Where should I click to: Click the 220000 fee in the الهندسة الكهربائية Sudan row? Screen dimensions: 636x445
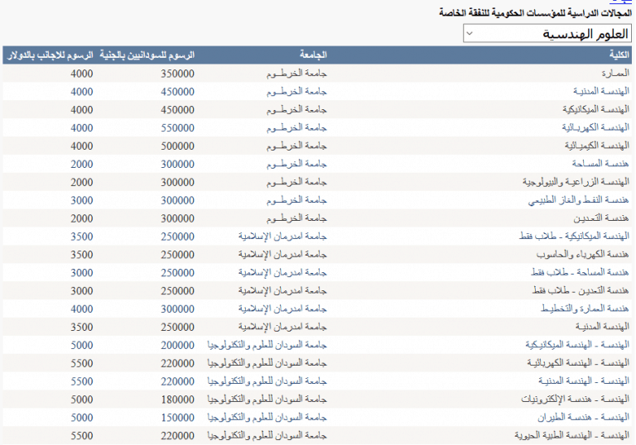click(x=177, y=364)
